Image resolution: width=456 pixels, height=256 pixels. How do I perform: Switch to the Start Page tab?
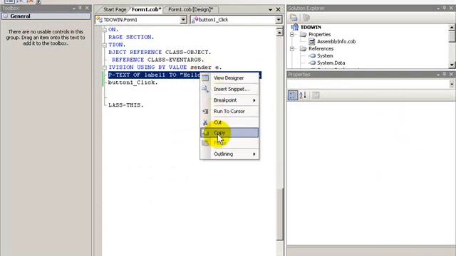pos(115,9)
